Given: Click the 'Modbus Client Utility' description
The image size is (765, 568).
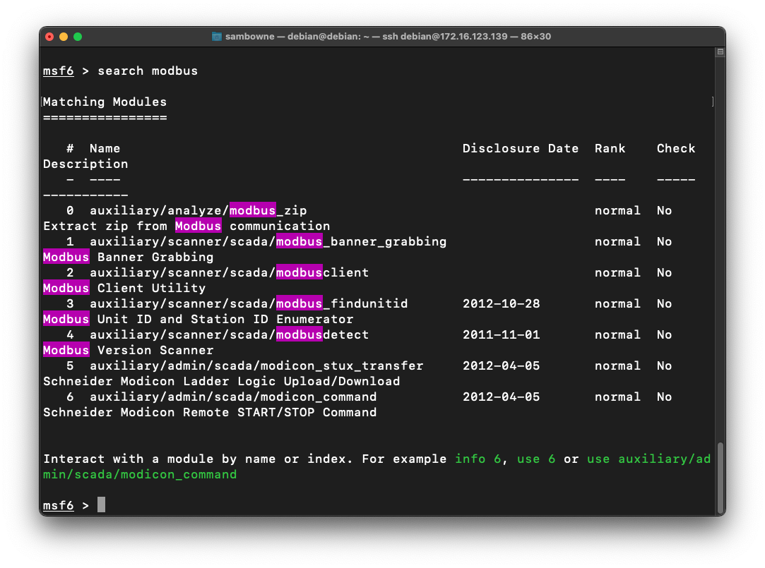Looking at the screenshot, I should pyautogui.click(x=124, y=289).
